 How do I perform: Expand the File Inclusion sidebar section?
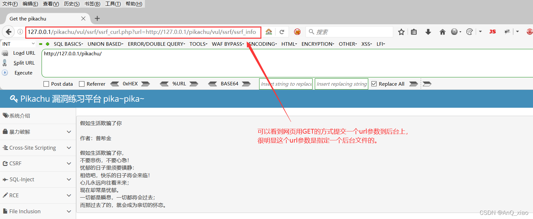pos(38,211)
